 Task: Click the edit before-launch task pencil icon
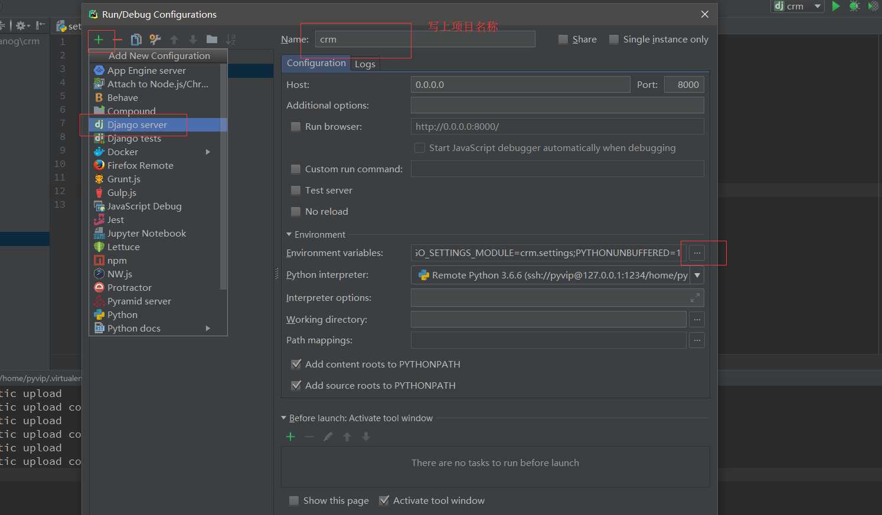[x=328, y=437]
